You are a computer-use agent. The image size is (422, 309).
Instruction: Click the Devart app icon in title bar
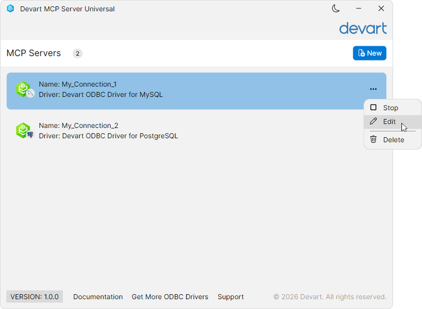coord(10,8)
